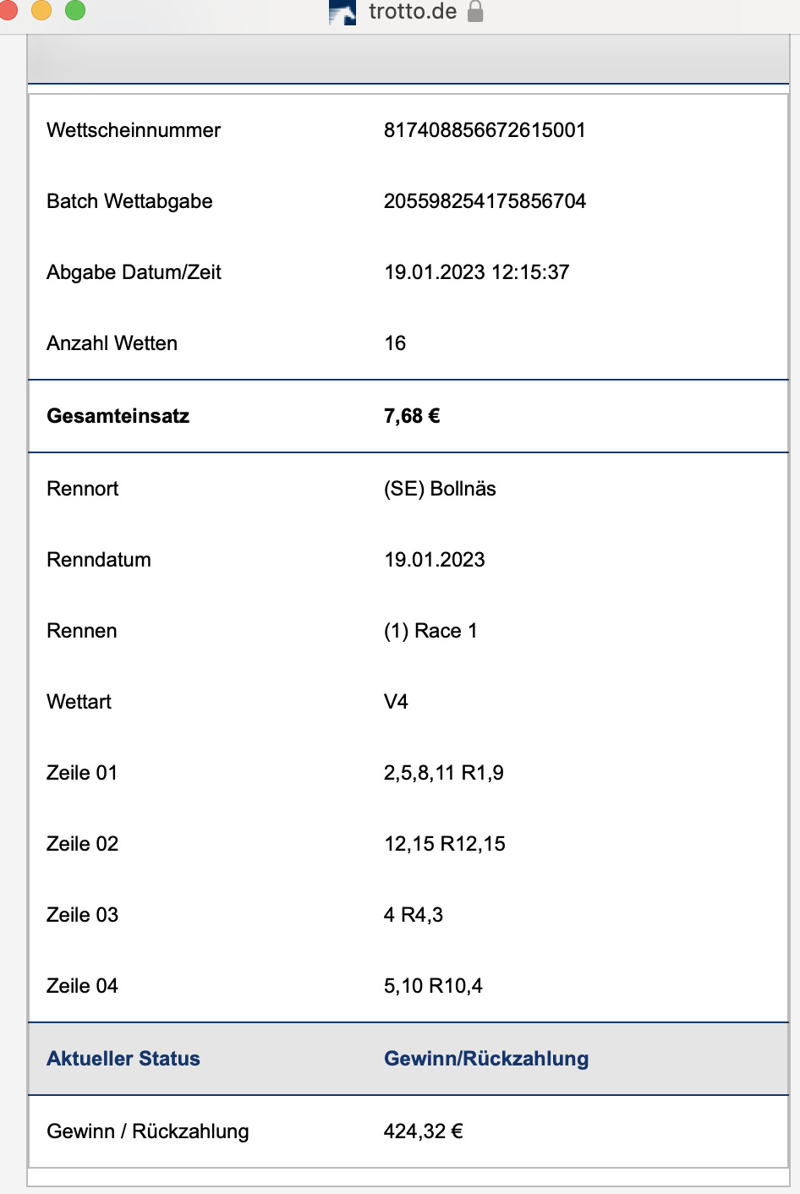
Task: Click the Batch Wettabgabe number
Action: click(x=485, y=201)
